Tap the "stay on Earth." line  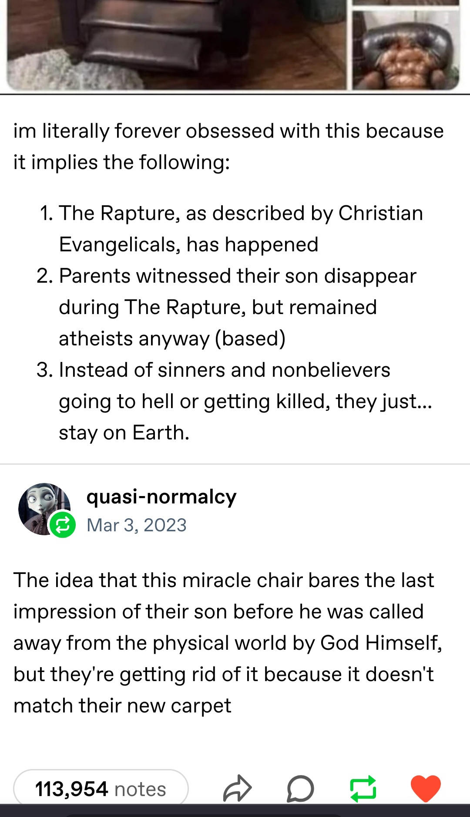(124, 433)
